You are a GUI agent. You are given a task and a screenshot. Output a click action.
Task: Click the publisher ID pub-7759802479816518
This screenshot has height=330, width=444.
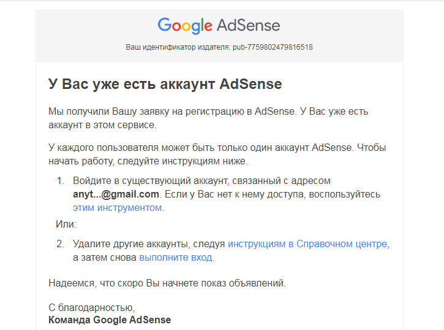tap(273, 47)
